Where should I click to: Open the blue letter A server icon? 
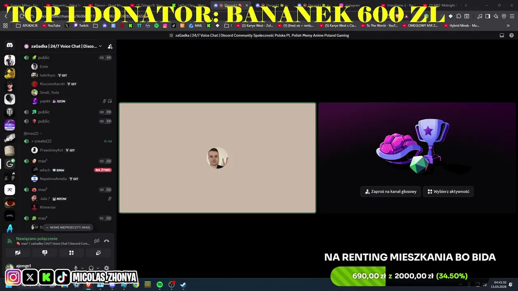click(10, 228)
